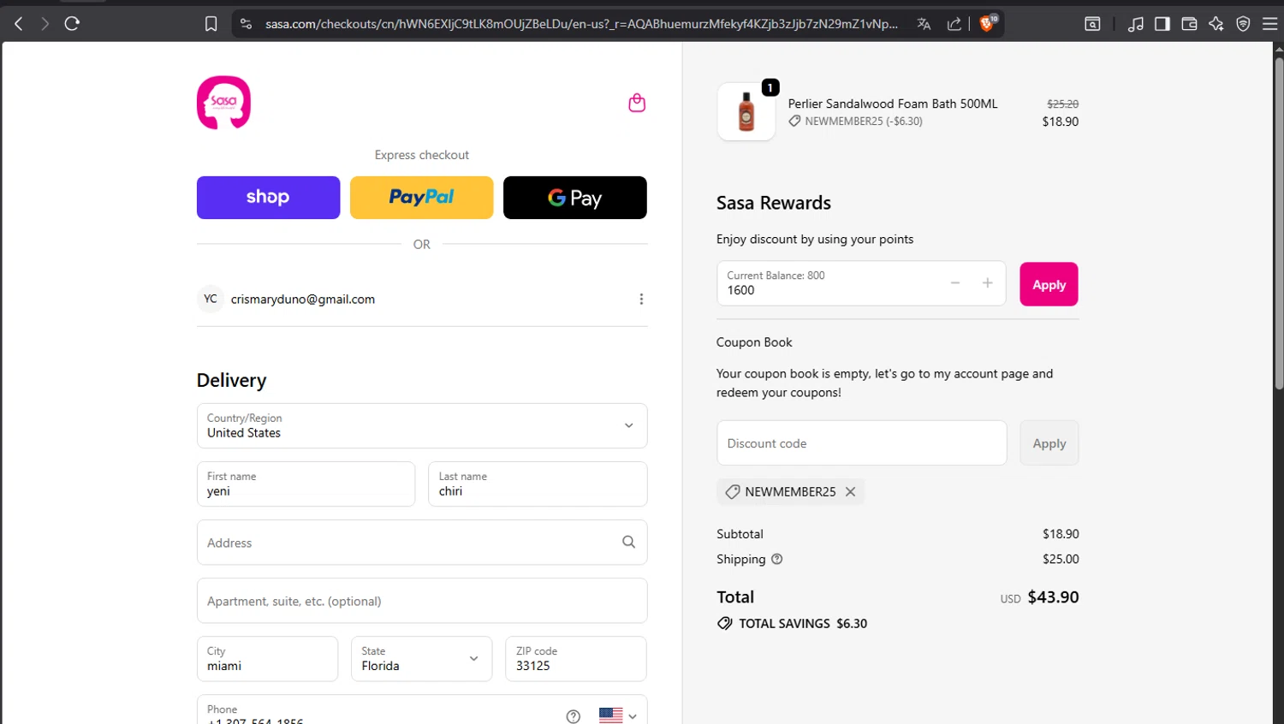Pay with the Shop express button
Image resolution: width=1284 pixels, height=724 pixels.
[x=268, y=198]
